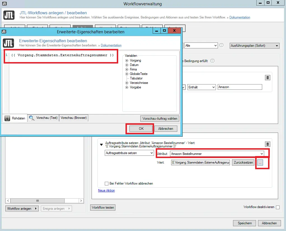
Task: Click the JTL logo in Workflowverwaltung header
Action: pyautogui.click(x=9, y=15)
